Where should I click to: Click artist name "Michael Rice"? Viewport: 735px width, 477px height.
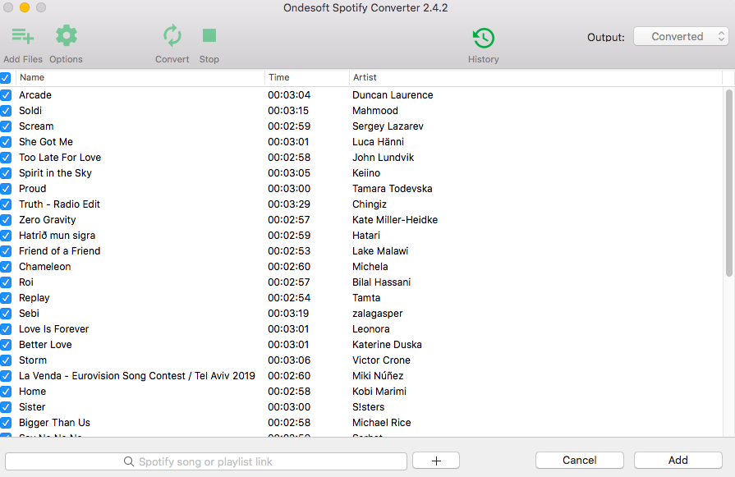pos(382,423)
